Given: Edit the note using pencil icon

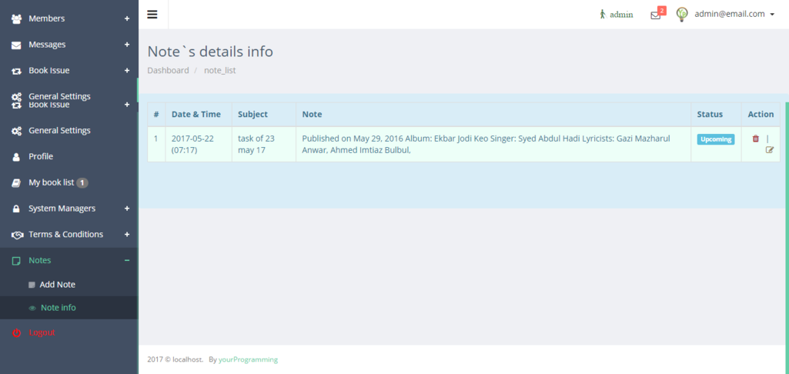Looking at the screenshot, I should click(769, 150).
